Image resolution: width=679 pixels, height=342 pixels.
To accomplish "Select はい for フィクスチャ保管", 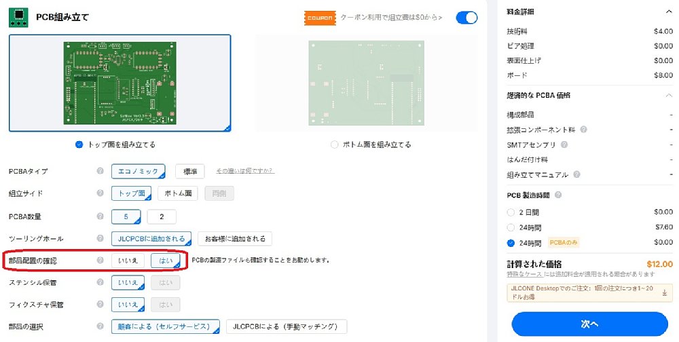I will pos(166,305).
